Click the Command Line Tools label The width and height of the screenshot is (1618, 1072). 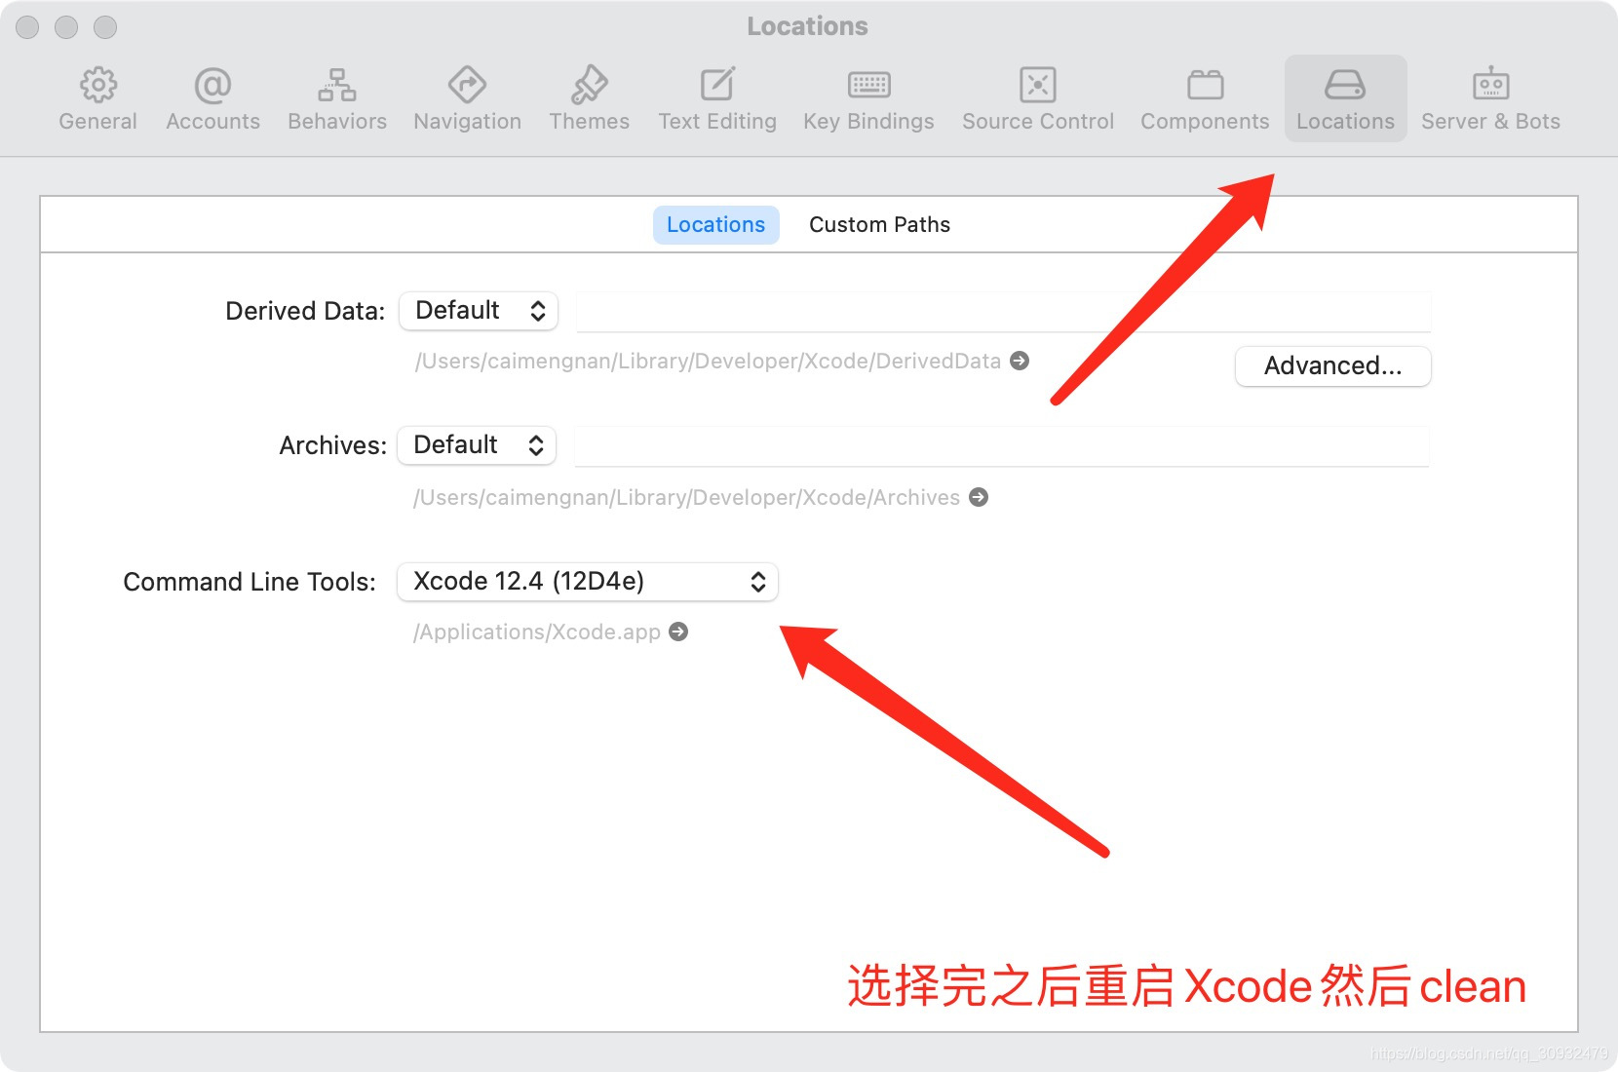point(250,582)
